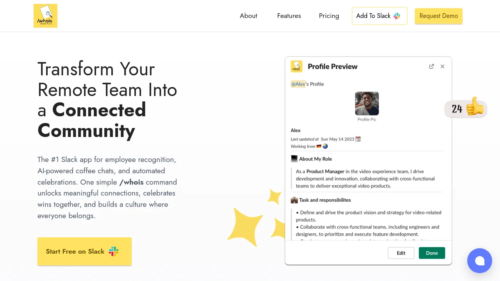Screen dimensions: 500x281
Task: Click the 'Profile Preview' title text
Action: 332,66
